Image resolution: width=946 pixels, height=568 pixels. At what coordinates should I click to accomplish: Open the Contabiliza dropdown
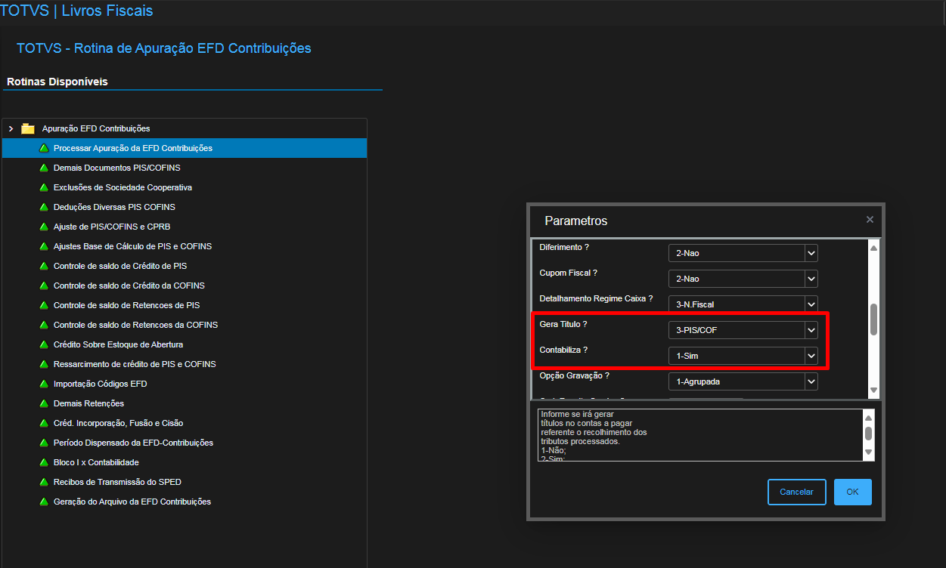click(811, 356)
